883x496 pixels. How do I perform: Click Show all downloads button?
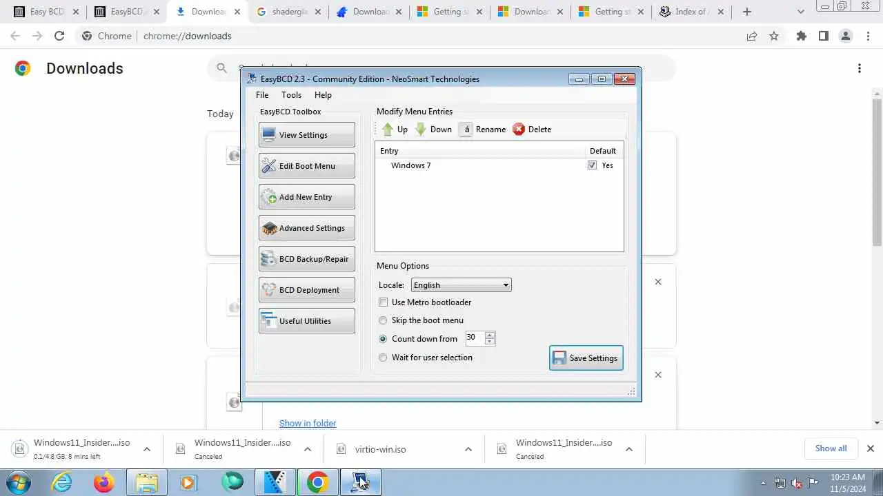(831, 448)
